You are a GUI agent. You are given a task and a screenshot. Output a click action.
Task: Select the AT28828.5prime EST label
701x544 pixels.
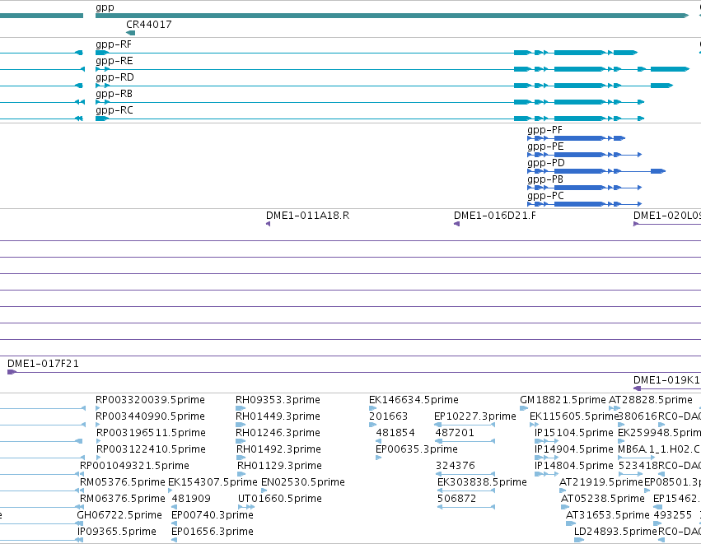pos(651,400)
